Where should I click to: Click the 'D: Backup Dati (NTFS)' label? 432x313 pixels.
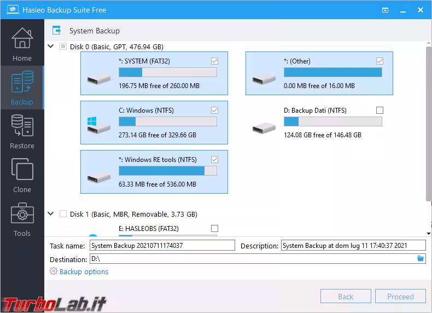(x=315, y=111)
